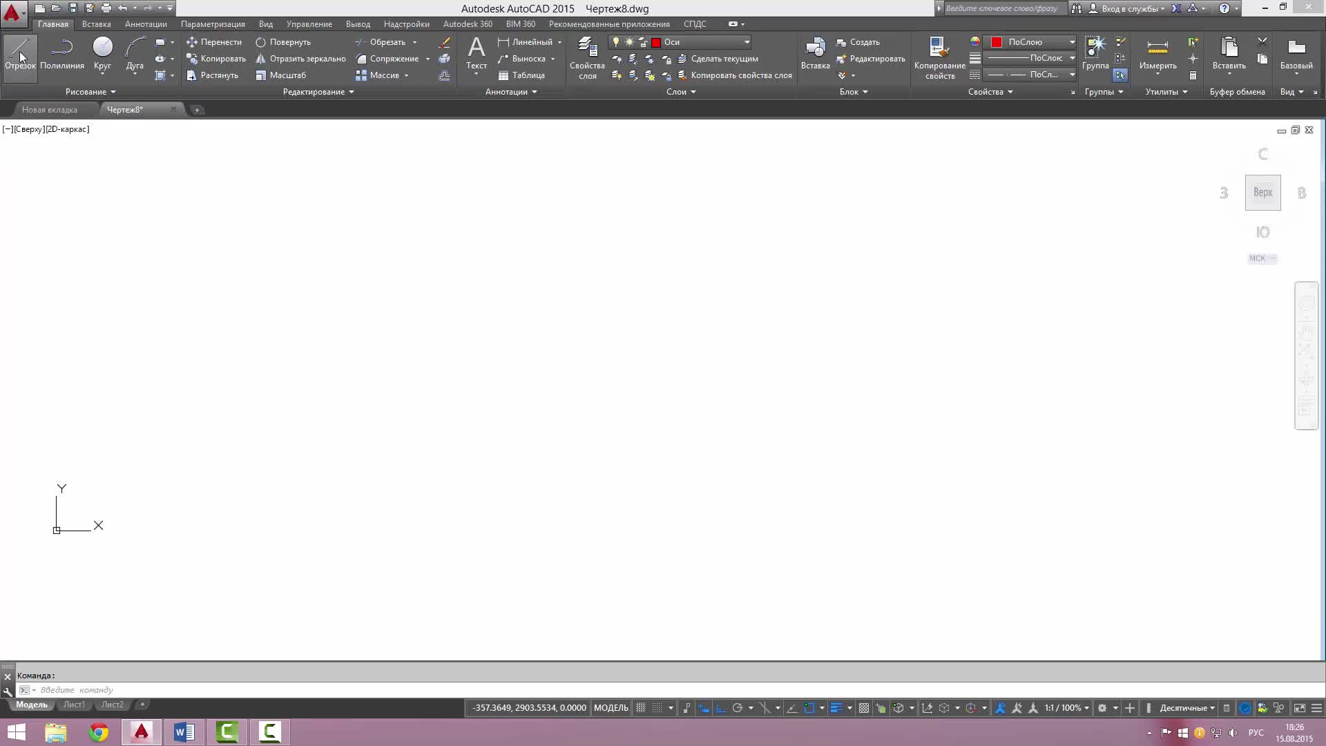Screen dimensions: 1326x746
Task: Select the Полилиния polyline tool
Action: [62, 54]
